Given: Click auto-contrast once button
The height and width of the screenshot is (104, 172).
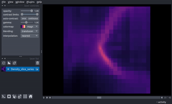Looking at the screenshot, I should tap(24, 18).
